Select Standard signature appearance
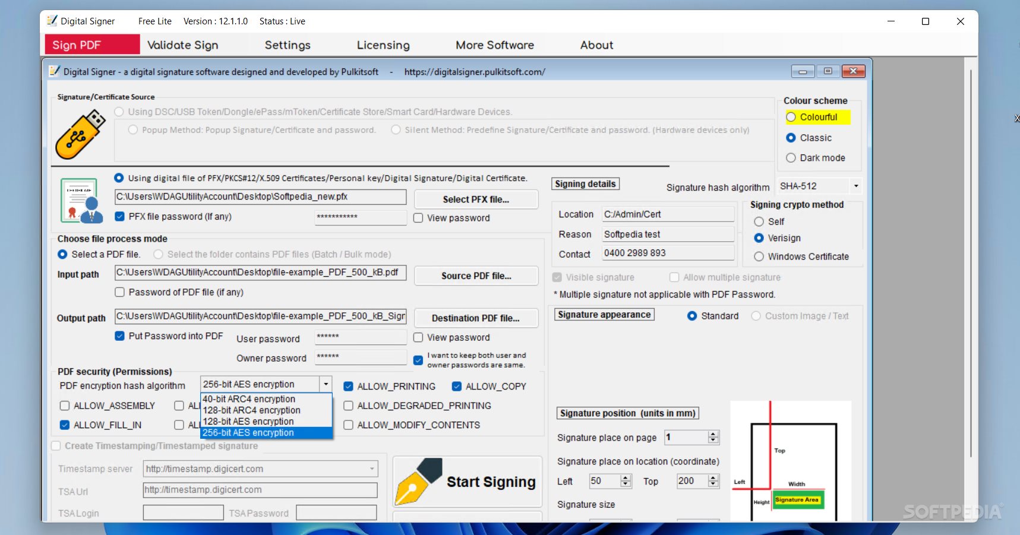Screen dimensions: 1020x535 pyautogui.click(x=692, y=316)
